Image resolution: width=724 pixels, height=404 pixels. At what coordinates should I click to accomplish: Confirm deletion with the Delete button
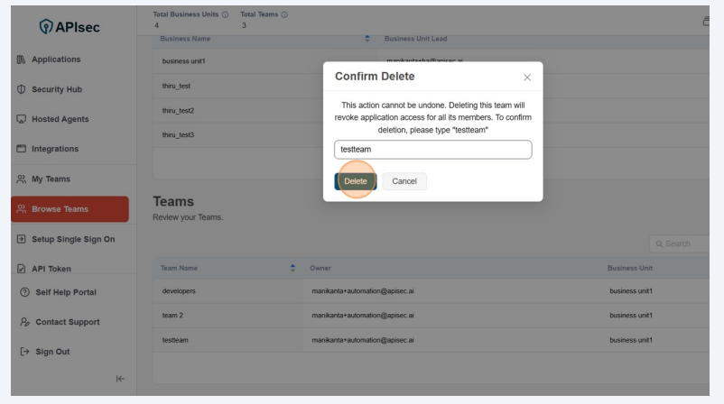click(x=355, y=181)
